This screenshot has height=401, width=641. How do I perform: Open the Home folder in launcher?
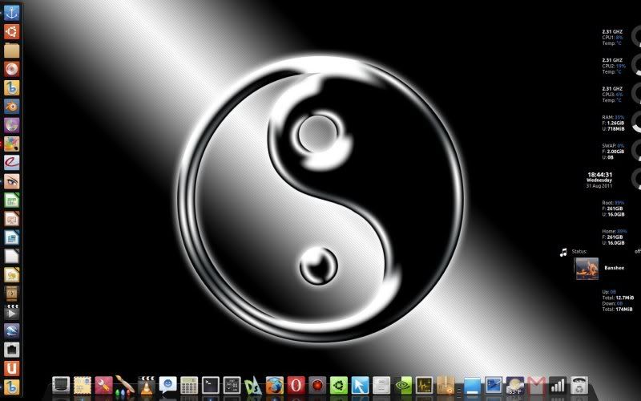[x=11, y=51]
